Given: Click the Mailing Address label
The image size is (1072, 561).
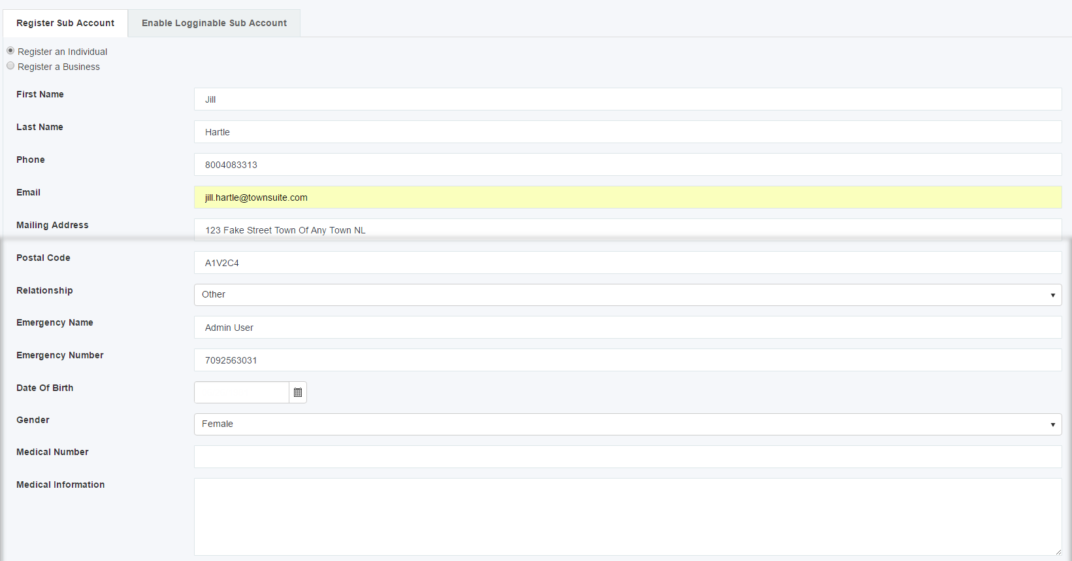Looking at the screenshot, I should tap(52, 225).
